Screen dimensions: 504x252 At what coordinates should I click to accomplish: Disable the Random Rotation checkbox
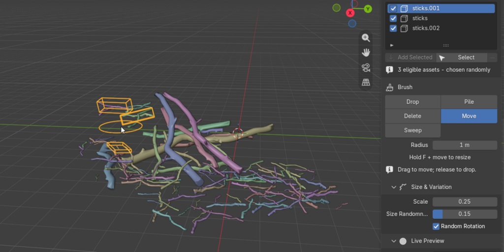(x=436, y=226)
